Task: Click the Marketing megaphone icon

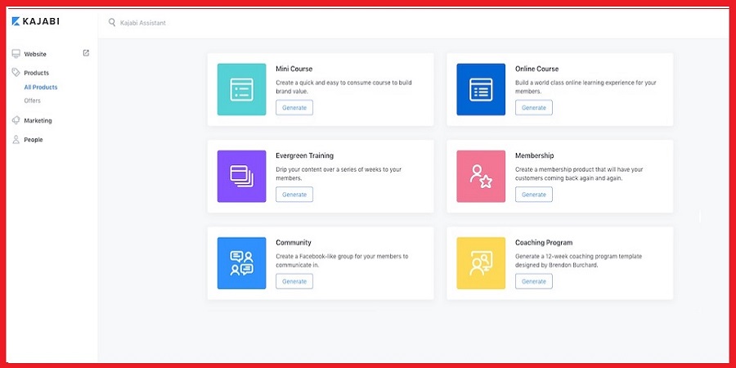Action: 16,120
